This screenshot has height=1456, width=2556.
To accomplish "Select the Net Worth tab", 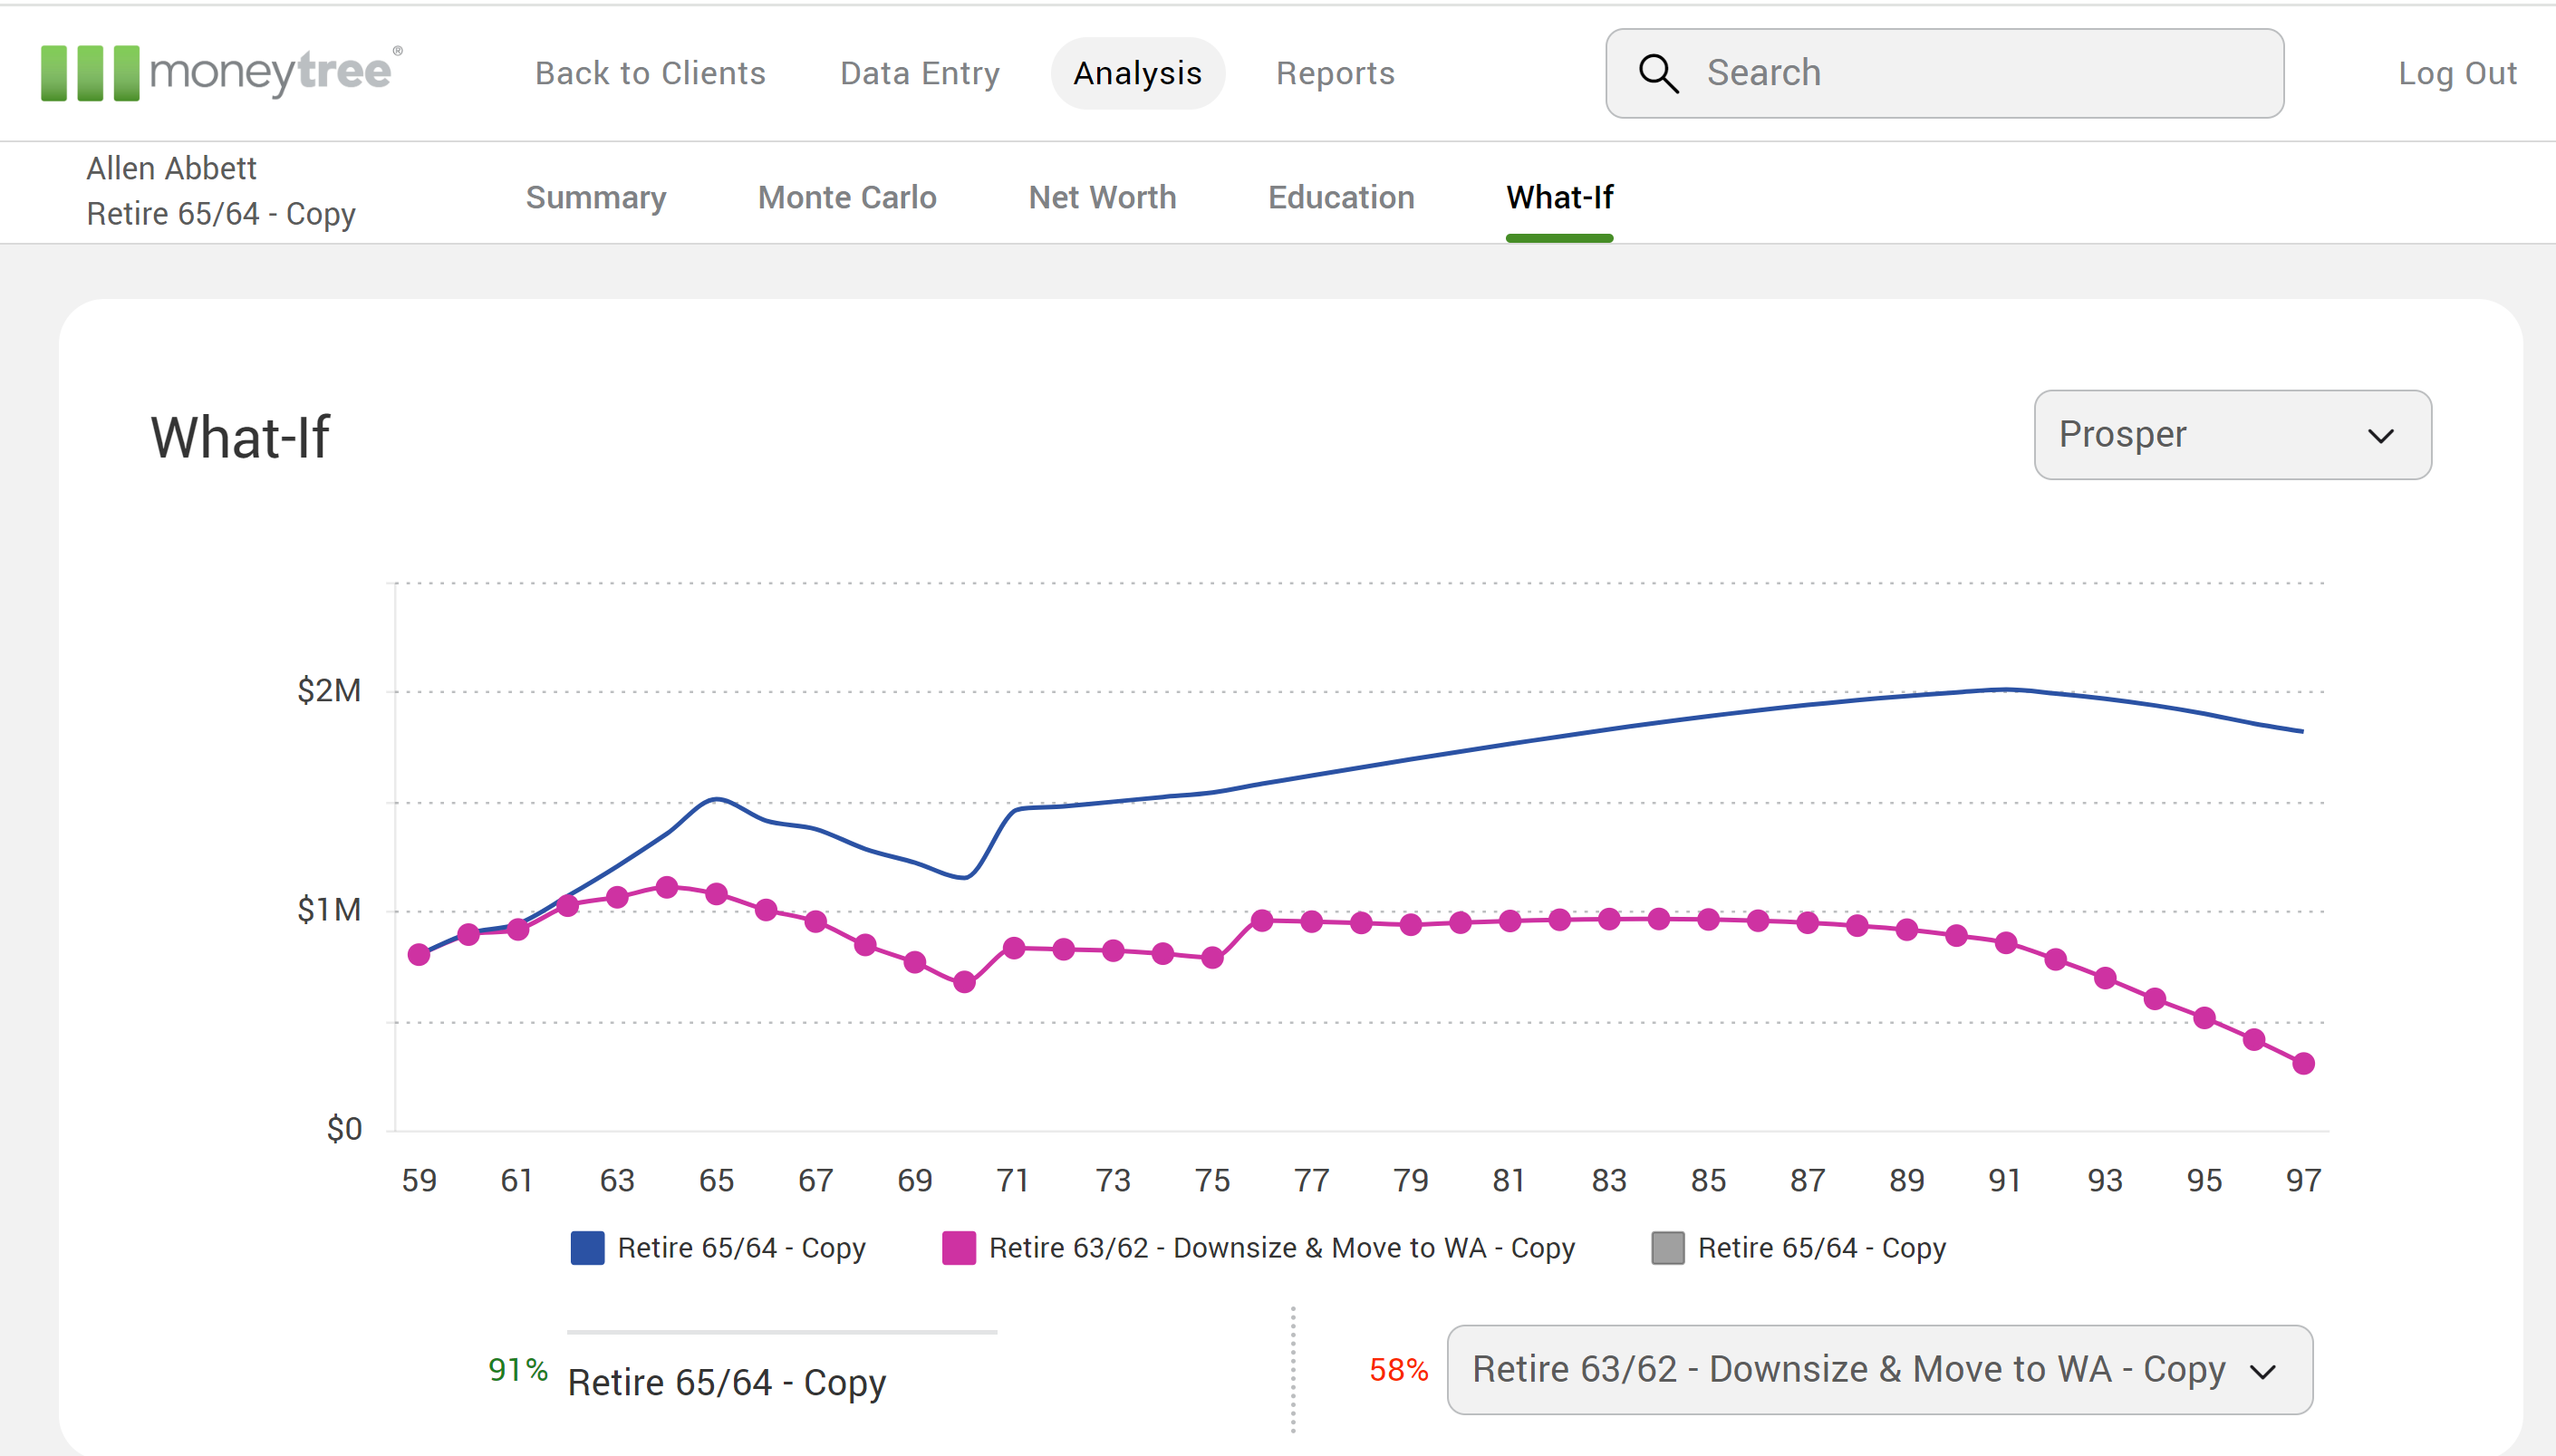I will coord(1101,197).
